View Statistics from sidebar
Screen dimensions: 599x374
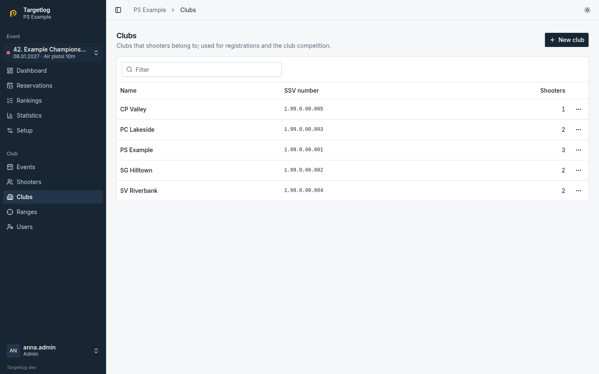[x=53, y=116]
